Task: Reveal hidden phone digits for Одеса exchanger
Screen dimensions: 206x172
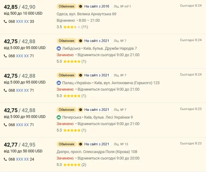Action: [22, 21]
